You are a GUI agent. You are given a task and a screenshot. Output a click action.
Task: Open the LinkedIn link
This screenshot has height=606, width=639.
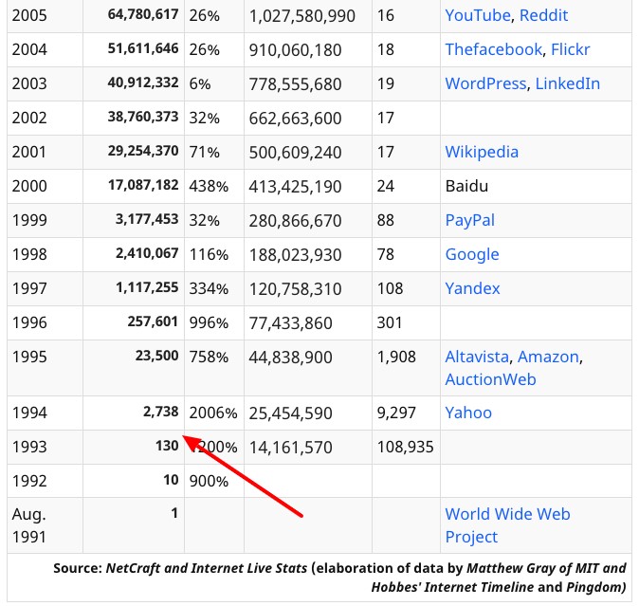pyautogui.click(x=567, y=84)
